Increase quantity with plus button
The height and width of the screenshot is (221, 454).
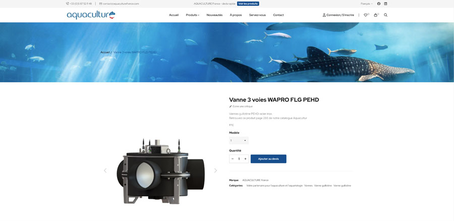[245, 159]
